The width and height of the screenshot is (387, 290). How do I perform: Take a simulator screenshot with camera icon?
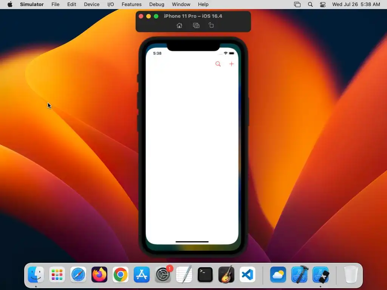[196, 25]
